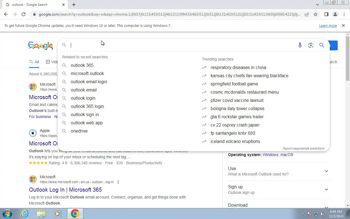Launch Internet Explorer from taskbar
This screenshot has width=350, height=219.
[25, 214]
